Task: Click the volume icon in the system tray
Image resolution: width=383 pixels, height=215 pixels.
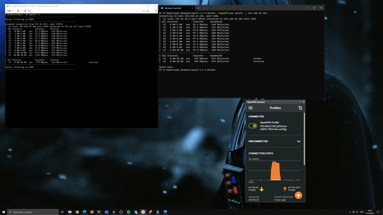Action: click(x=357, y=212)
